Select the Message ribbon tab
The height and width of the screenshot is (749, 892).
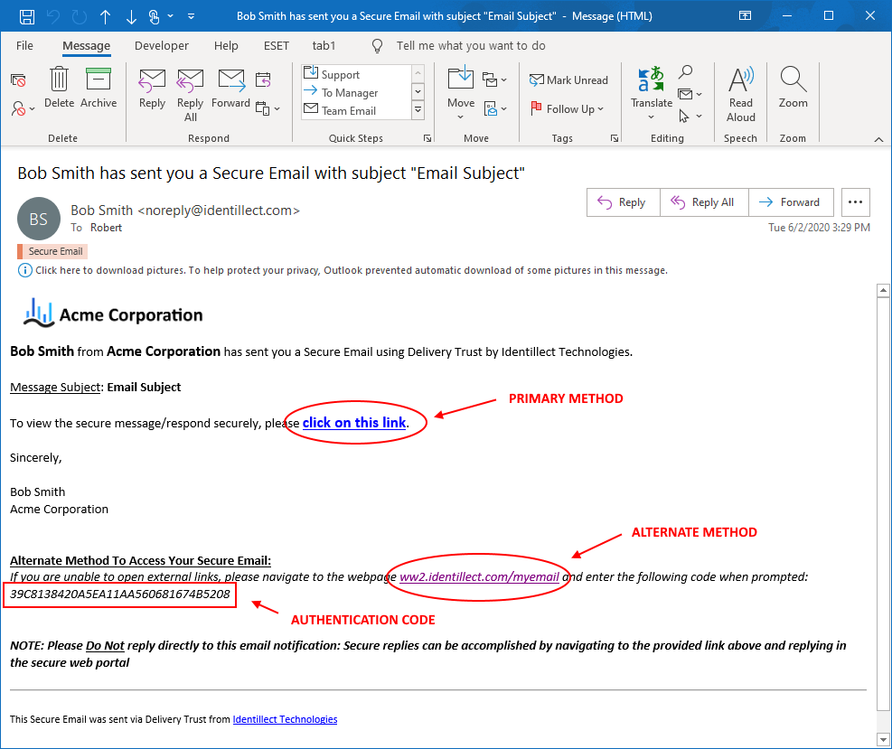[x=86, y=45]
